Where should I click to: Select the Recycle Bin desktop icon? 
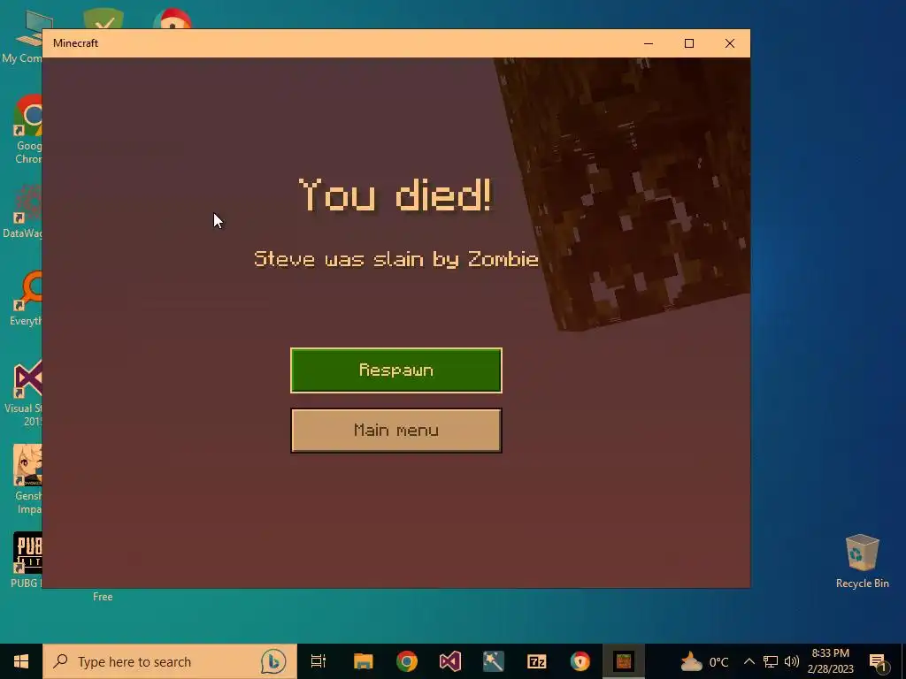(862, 561)
